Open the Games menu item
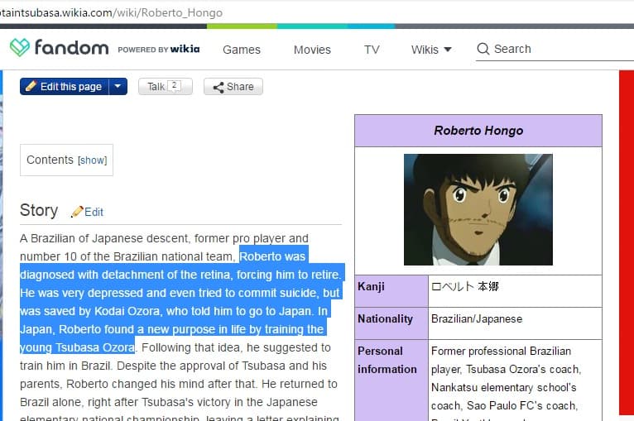This screenshot has height=421, width=634. coord(242,50)
